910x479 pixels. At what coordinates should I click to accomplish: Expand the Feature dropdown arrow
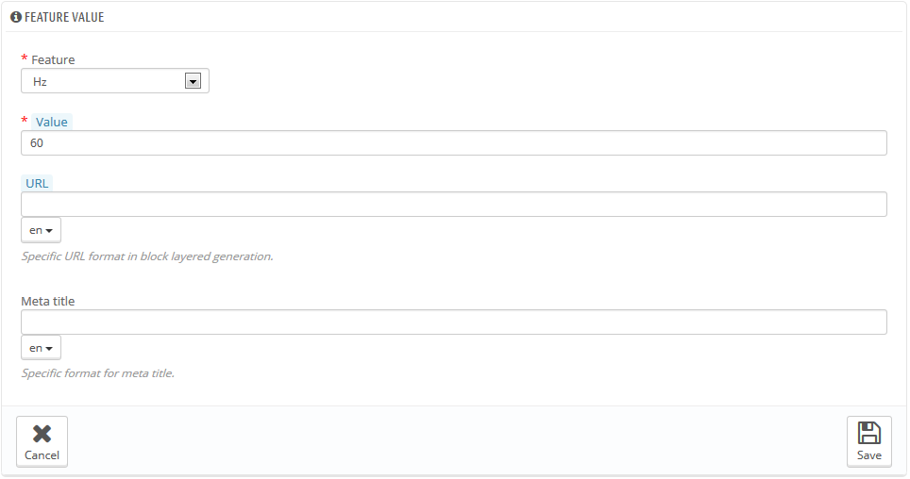[x=193, y=81]
